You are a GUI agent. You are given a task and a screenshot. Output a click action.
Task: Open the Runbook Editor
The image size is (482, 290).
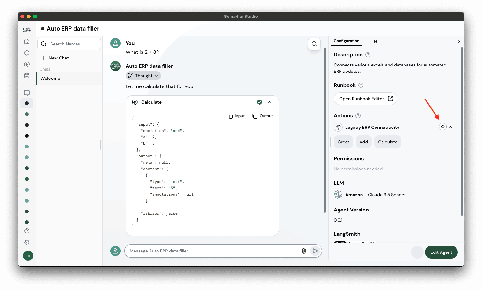tap(365, 99)
